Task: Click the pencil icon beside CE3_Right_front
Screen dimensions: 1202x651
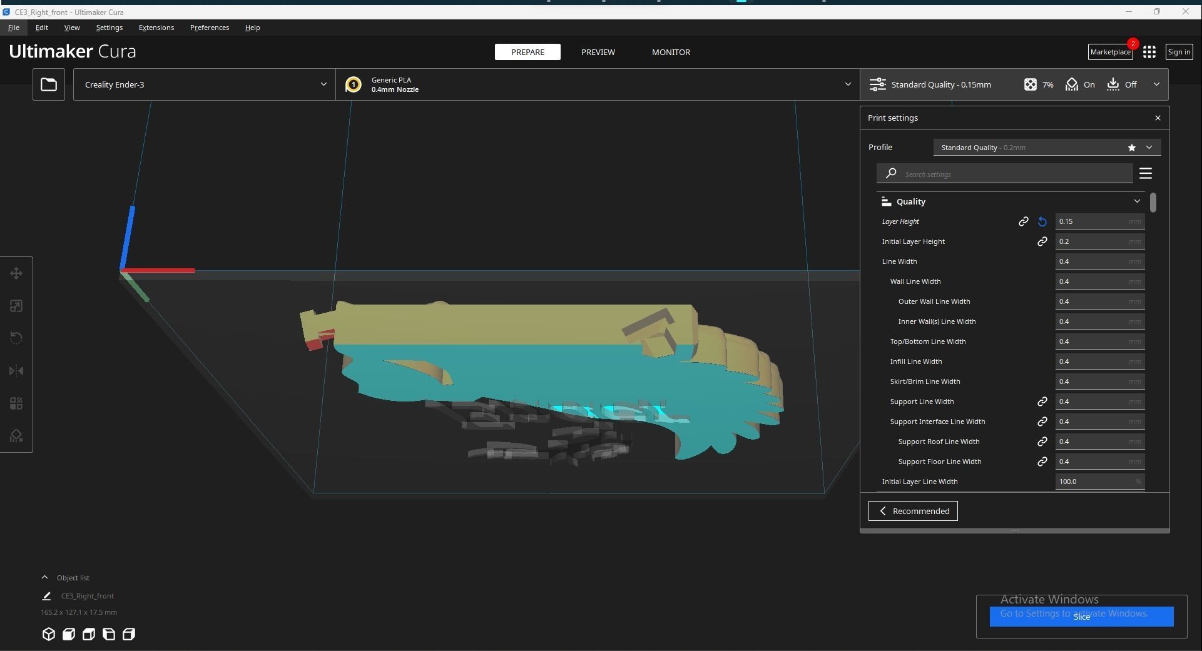Action: click(46, 596)
